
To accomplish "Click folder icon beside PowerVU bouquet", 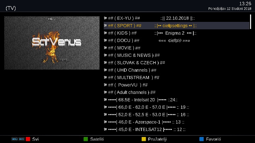I will (x=106, y=85).
